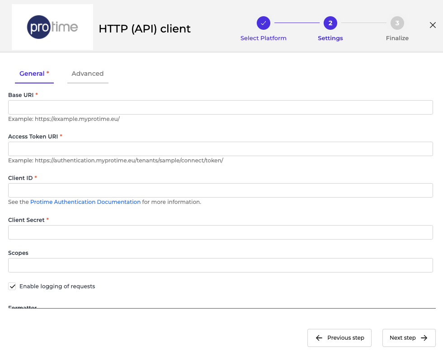Screen dimensions: 443x360
Task: Focus the Access Token URI field
Action: (x=221, y=149)
